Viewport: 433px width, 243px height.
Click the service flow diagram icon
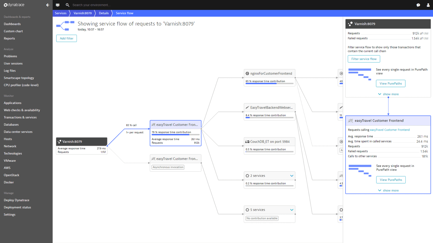pyautogui.click(x=65, y=26)
